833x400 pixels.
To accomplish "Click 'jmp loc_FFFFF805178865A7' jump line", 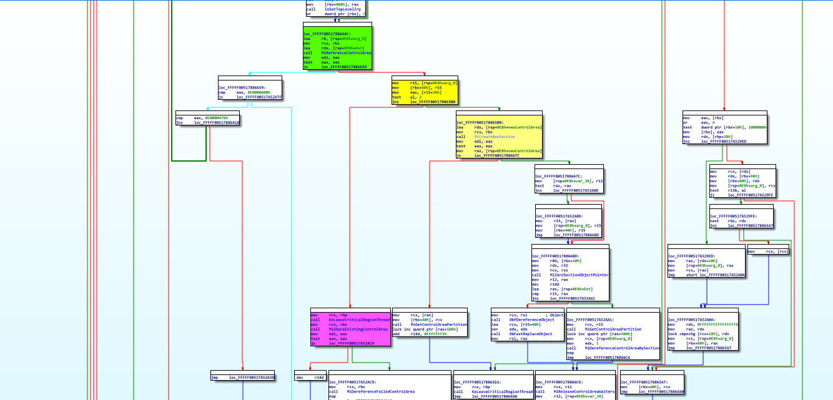I will (699, 348).
